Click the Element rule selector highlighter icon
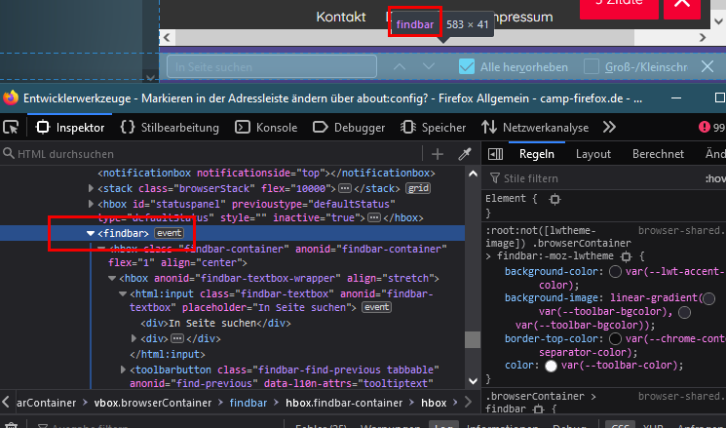726x428 pixels. coord(554,199)
